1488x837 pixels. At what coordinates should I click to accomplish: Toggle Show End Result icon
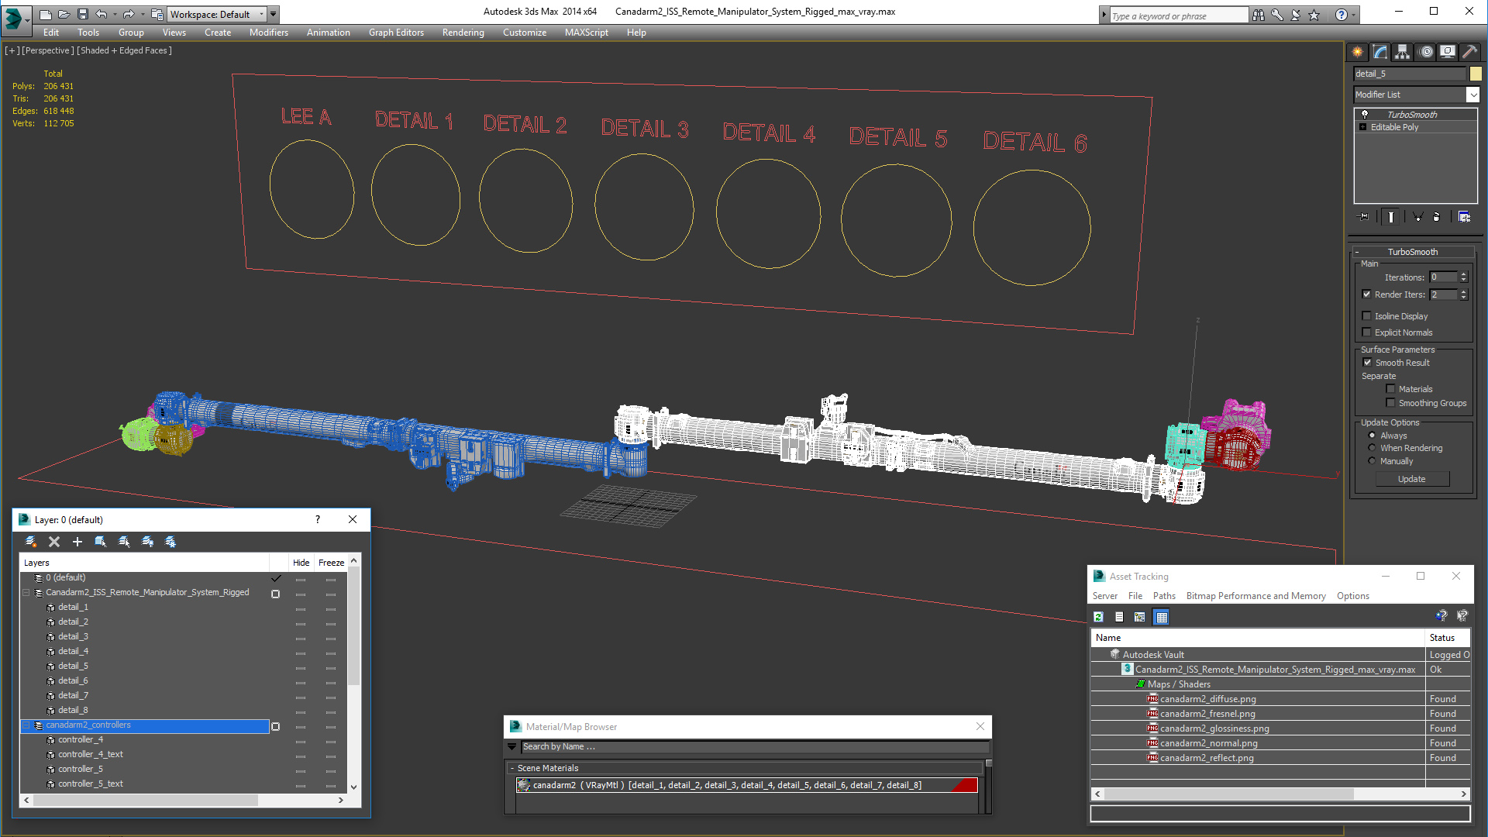click(1391, 217)
